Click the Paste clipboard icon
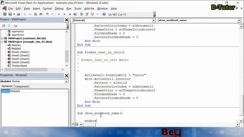Viewport: 244px width, 137px height. (35, 14)
